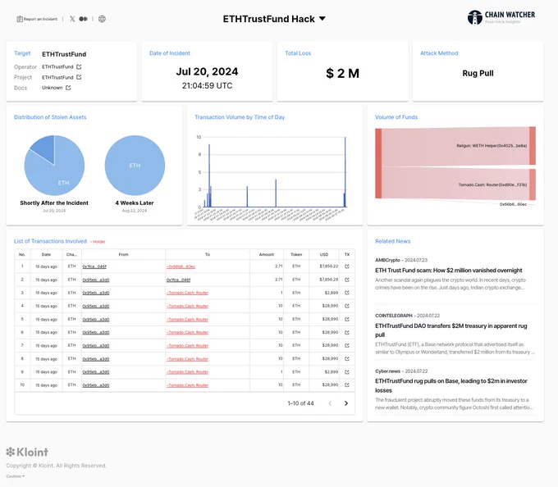The image size is (558, 487).
Task: Open Cointelegraph article on ETHTrustFund DAO transfers
Action: (451, 330)
